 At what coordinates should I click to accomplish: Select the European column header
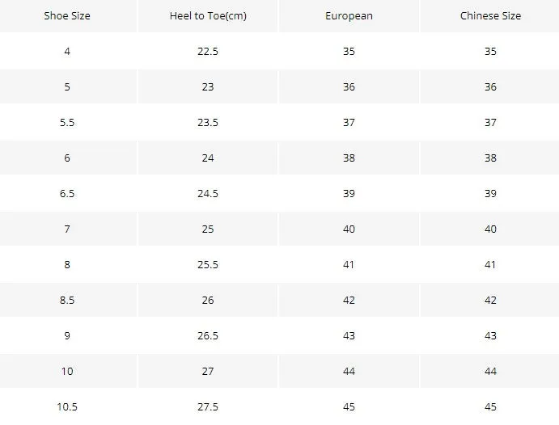pyautogui.click(x=349, y=16)
